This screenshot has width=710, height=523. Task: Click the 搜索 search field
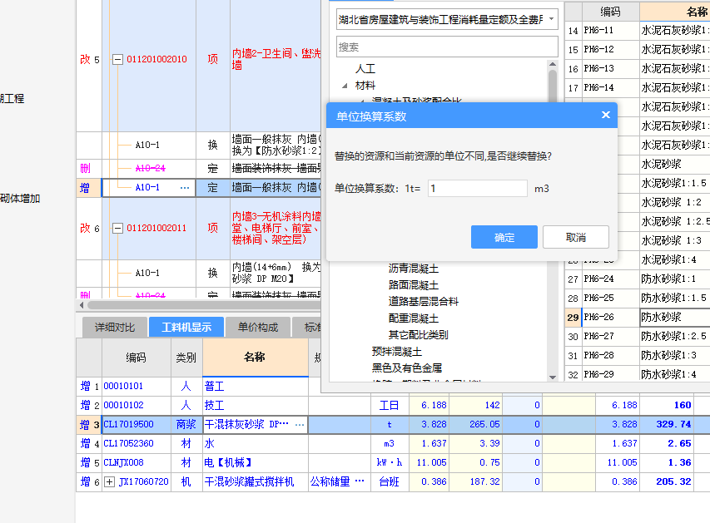tap(447, 47)
